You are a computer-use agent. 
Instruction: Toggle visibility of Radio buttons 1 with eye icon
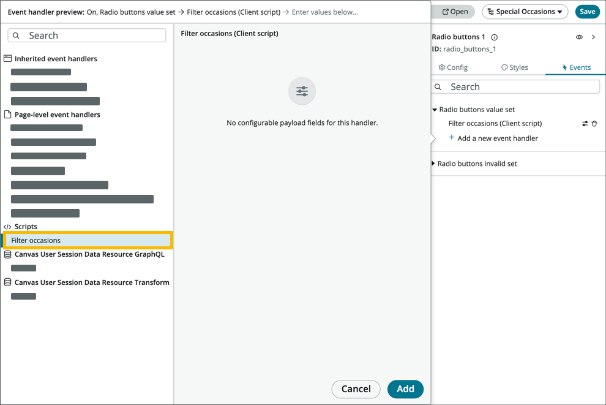pyautogui.click(x=579, y=37)
